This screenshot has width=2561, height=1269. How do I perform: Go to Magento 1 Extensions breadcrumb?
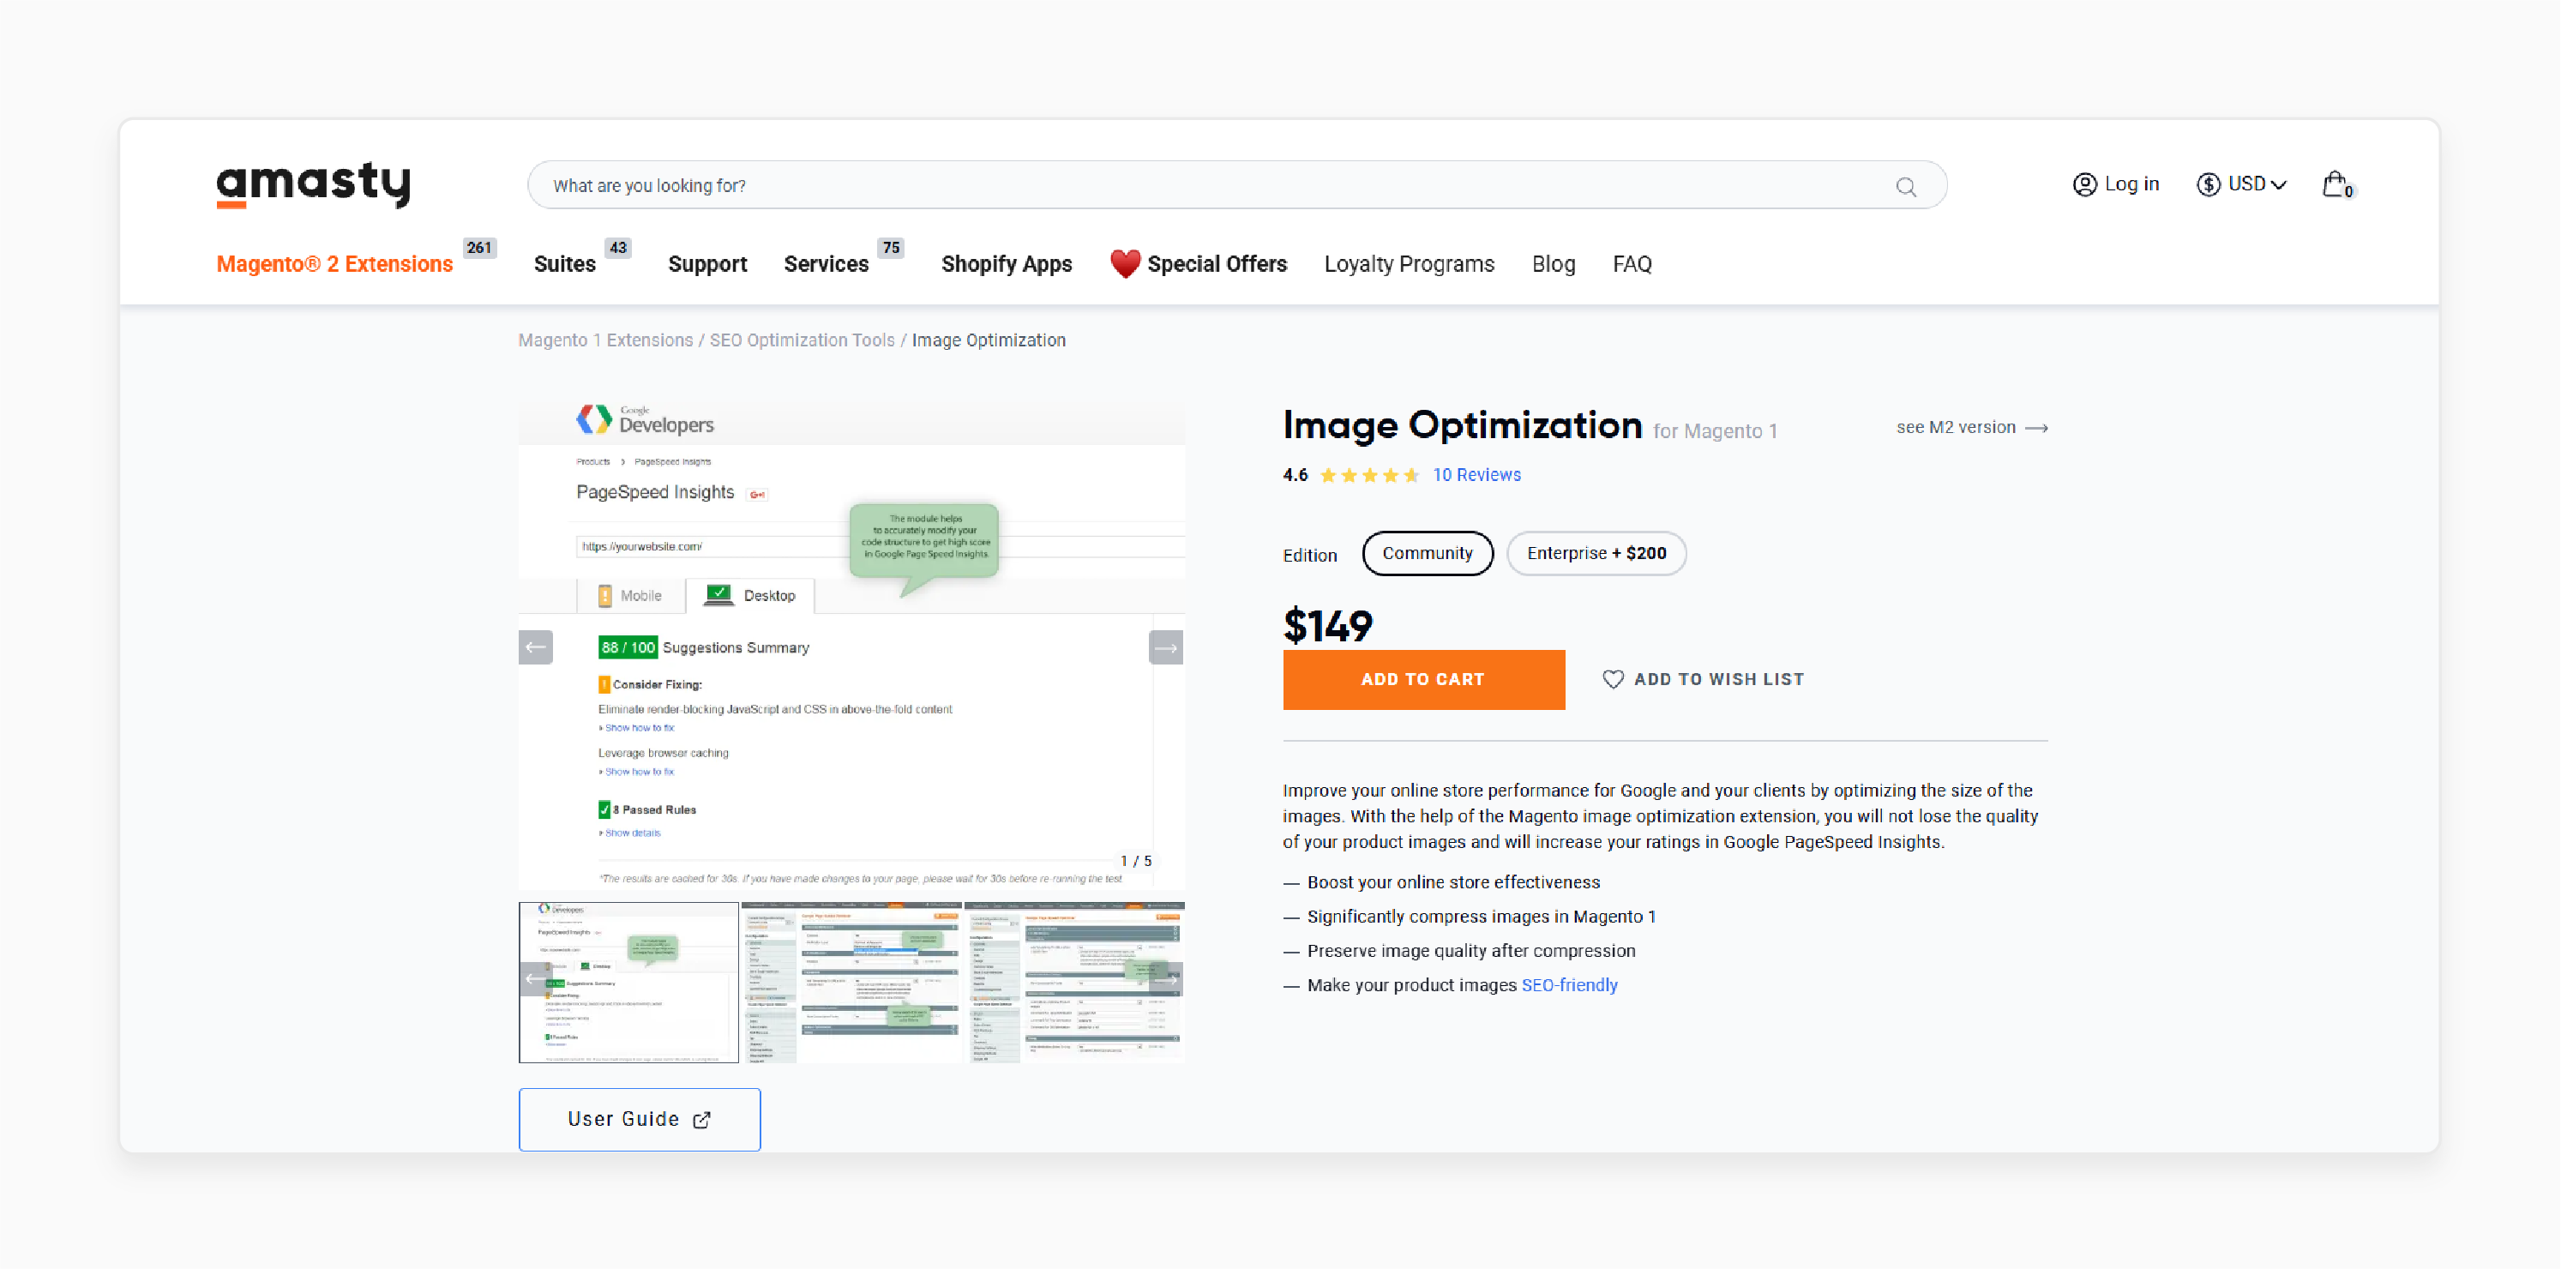[x=605, y=340]
